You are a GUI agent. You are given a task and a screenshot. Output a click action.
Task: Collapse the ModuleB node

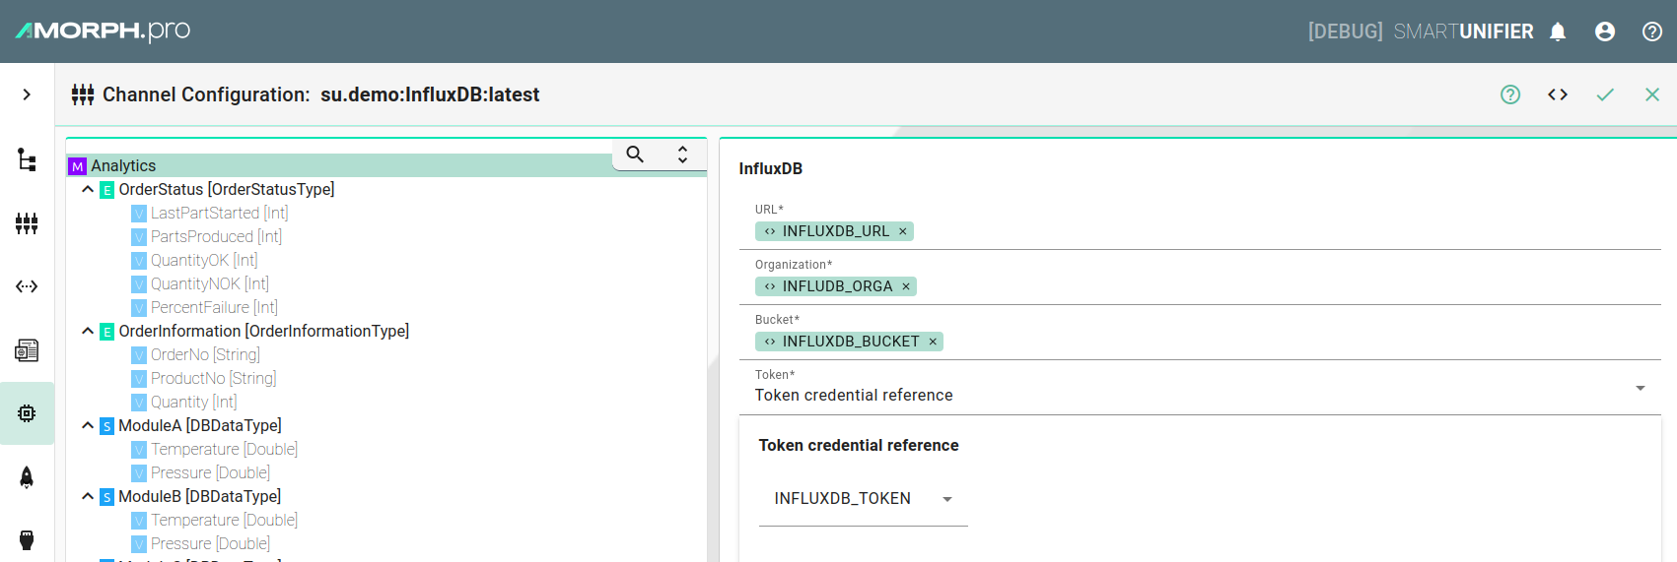coord(88,496)
